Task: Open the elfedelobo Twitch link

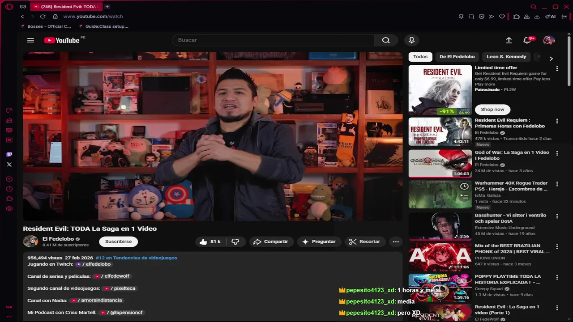Action: click(x=93, y=264)
